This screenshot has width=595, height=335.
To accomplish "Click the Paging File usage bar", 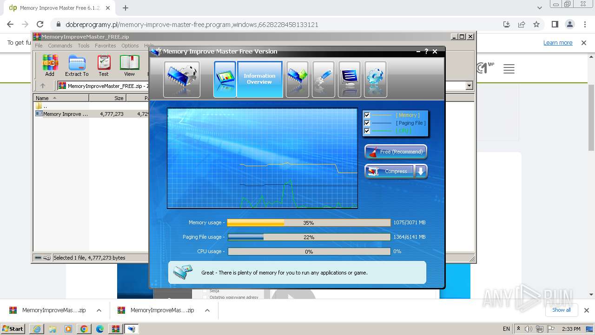I will pos(309,237).
